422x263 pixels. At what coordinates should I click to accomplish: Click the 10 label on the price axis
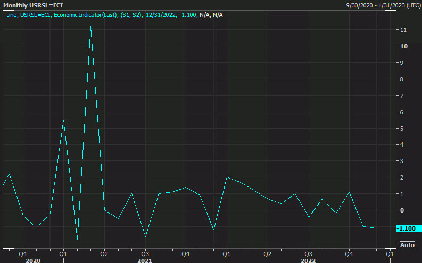point(404,46)
